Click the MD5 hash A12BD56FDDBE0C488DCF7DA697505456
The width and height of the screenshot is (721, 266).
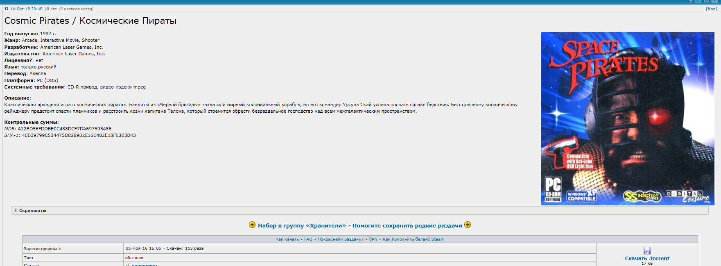coord(65,129)
